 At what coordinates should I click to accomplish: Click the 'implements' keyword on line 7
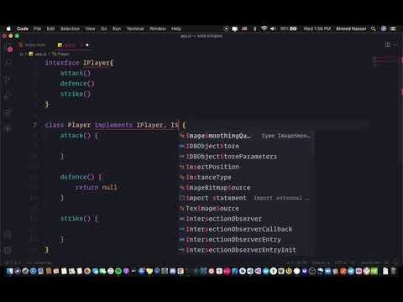point(113,125)
